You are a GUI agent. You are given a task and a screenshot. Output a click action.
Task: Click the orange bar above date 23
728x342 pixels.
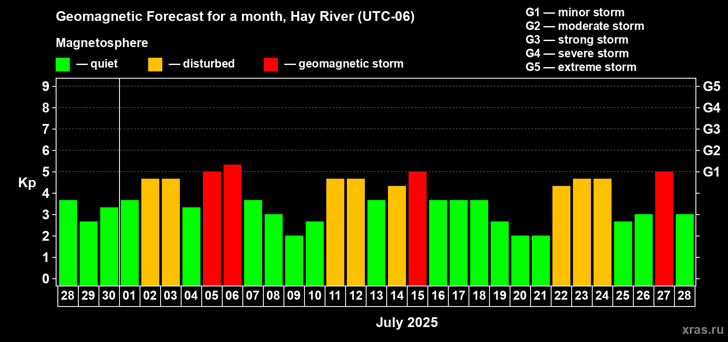click(582, 232)
